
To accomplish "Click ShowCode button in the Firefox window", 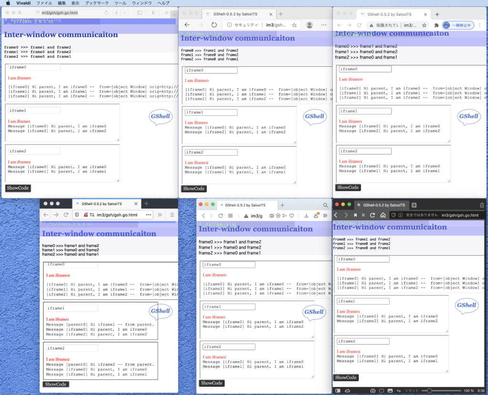I will [56, 384].
